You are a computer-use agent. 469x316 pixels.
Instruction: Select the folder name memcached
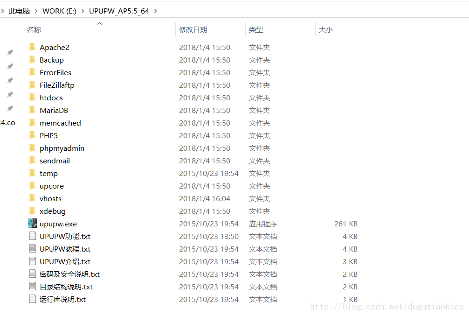click(x=60, y=123)
